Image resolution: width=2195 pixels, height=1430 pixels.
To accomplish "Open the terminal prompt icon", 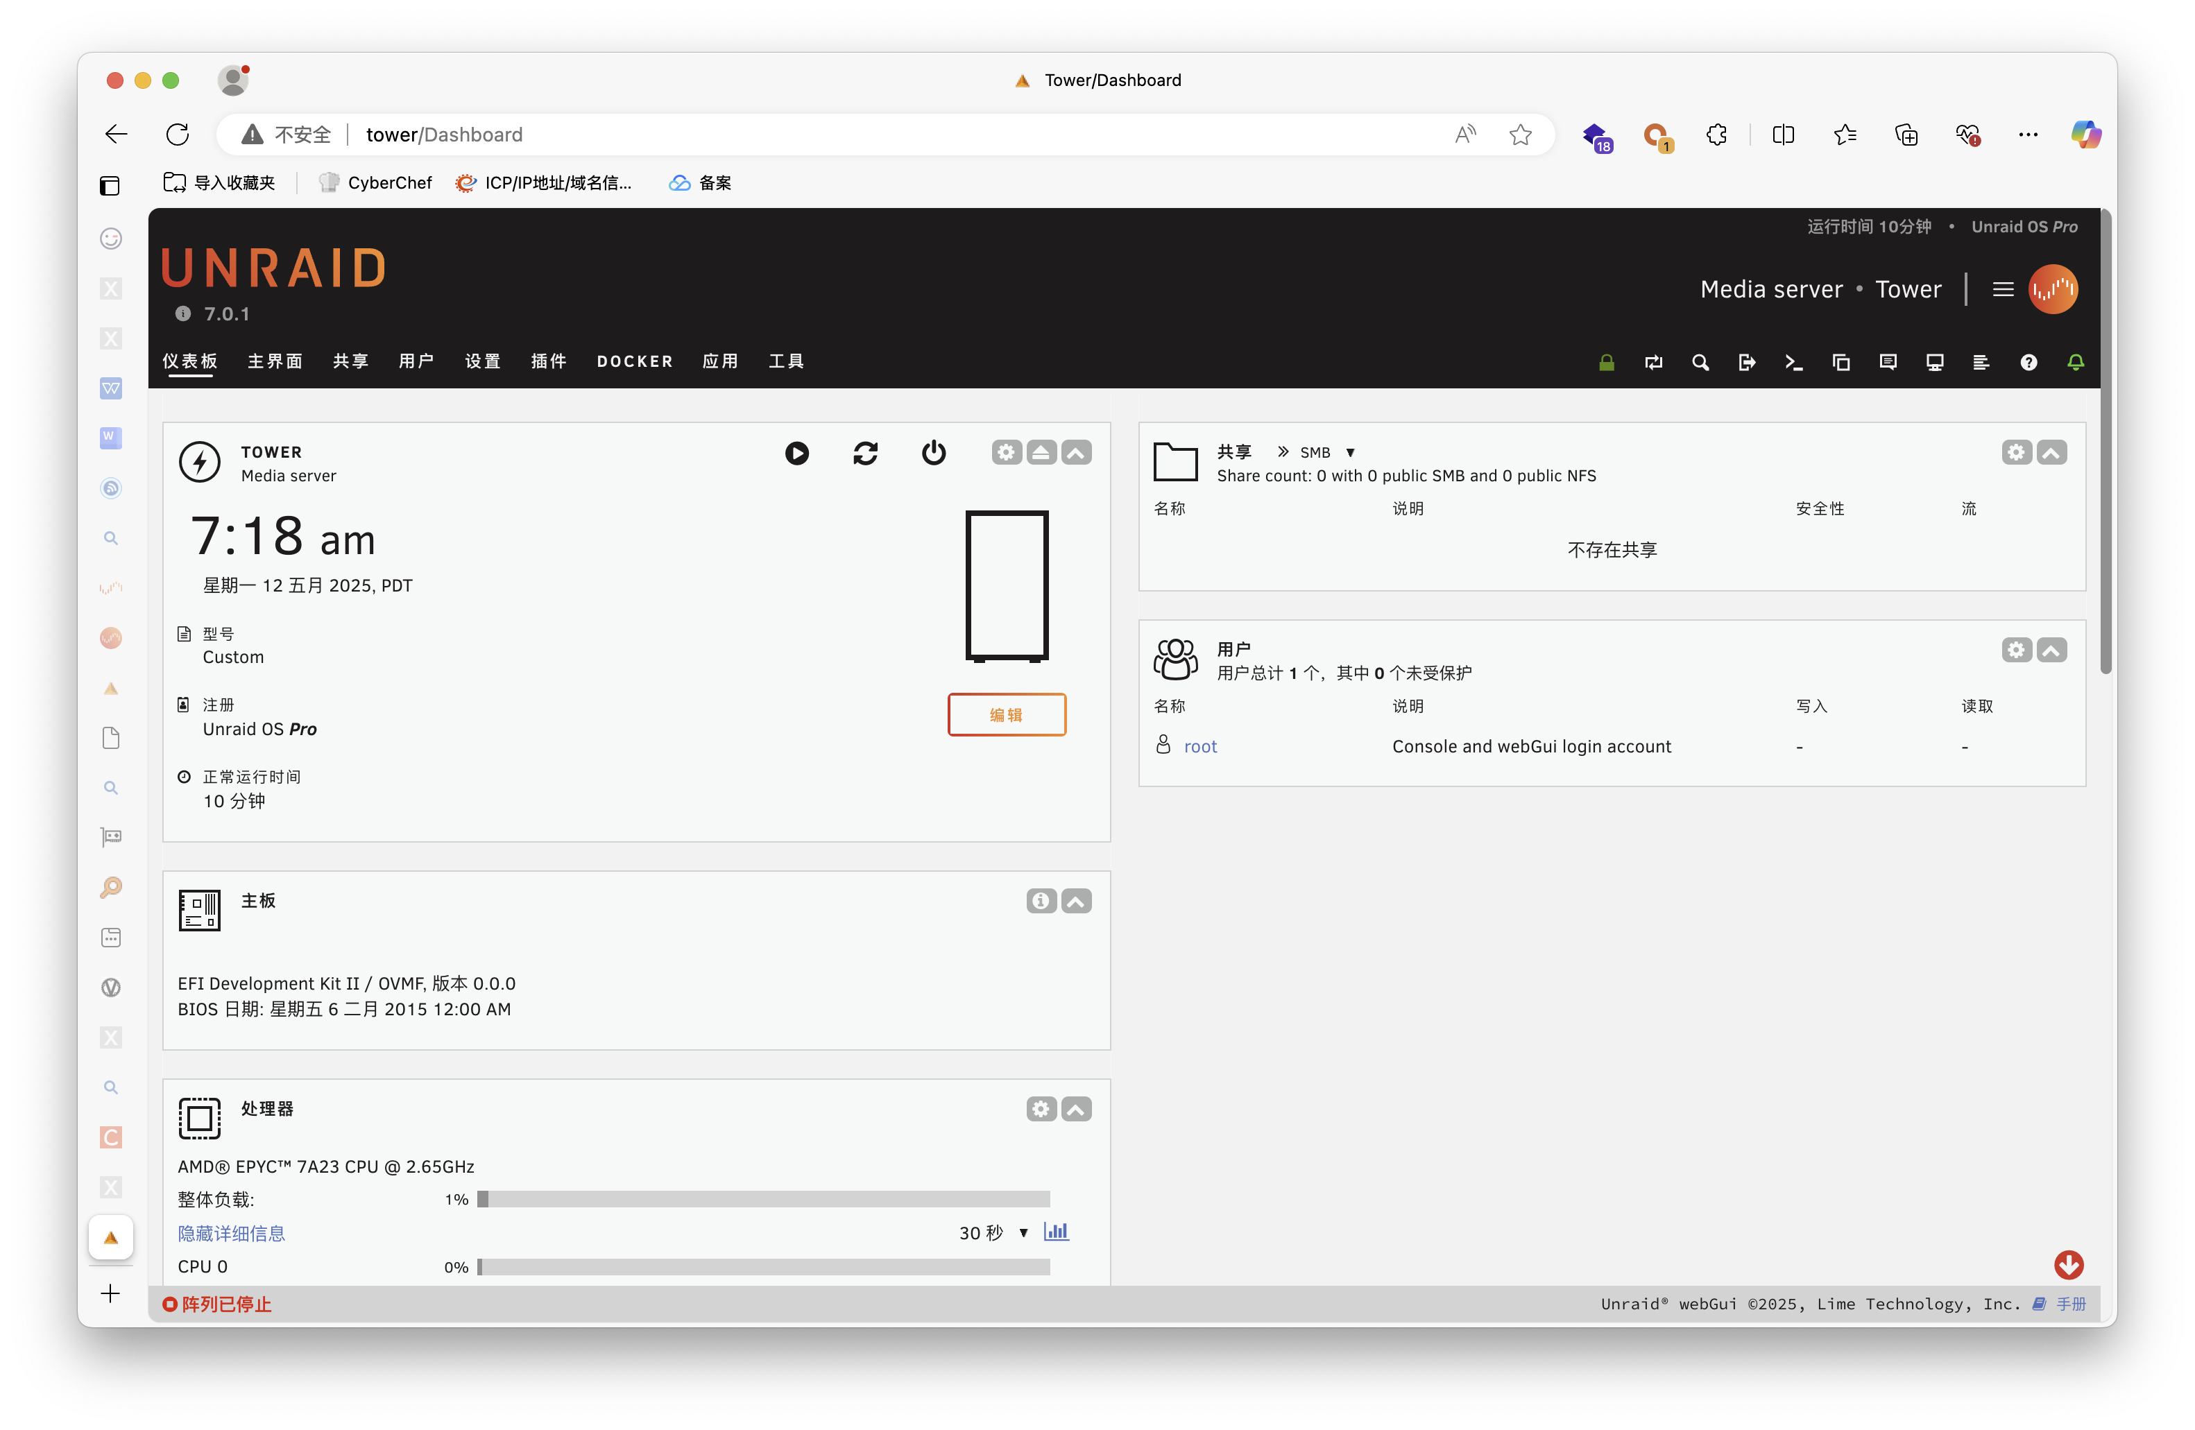I will [1794, 362].
